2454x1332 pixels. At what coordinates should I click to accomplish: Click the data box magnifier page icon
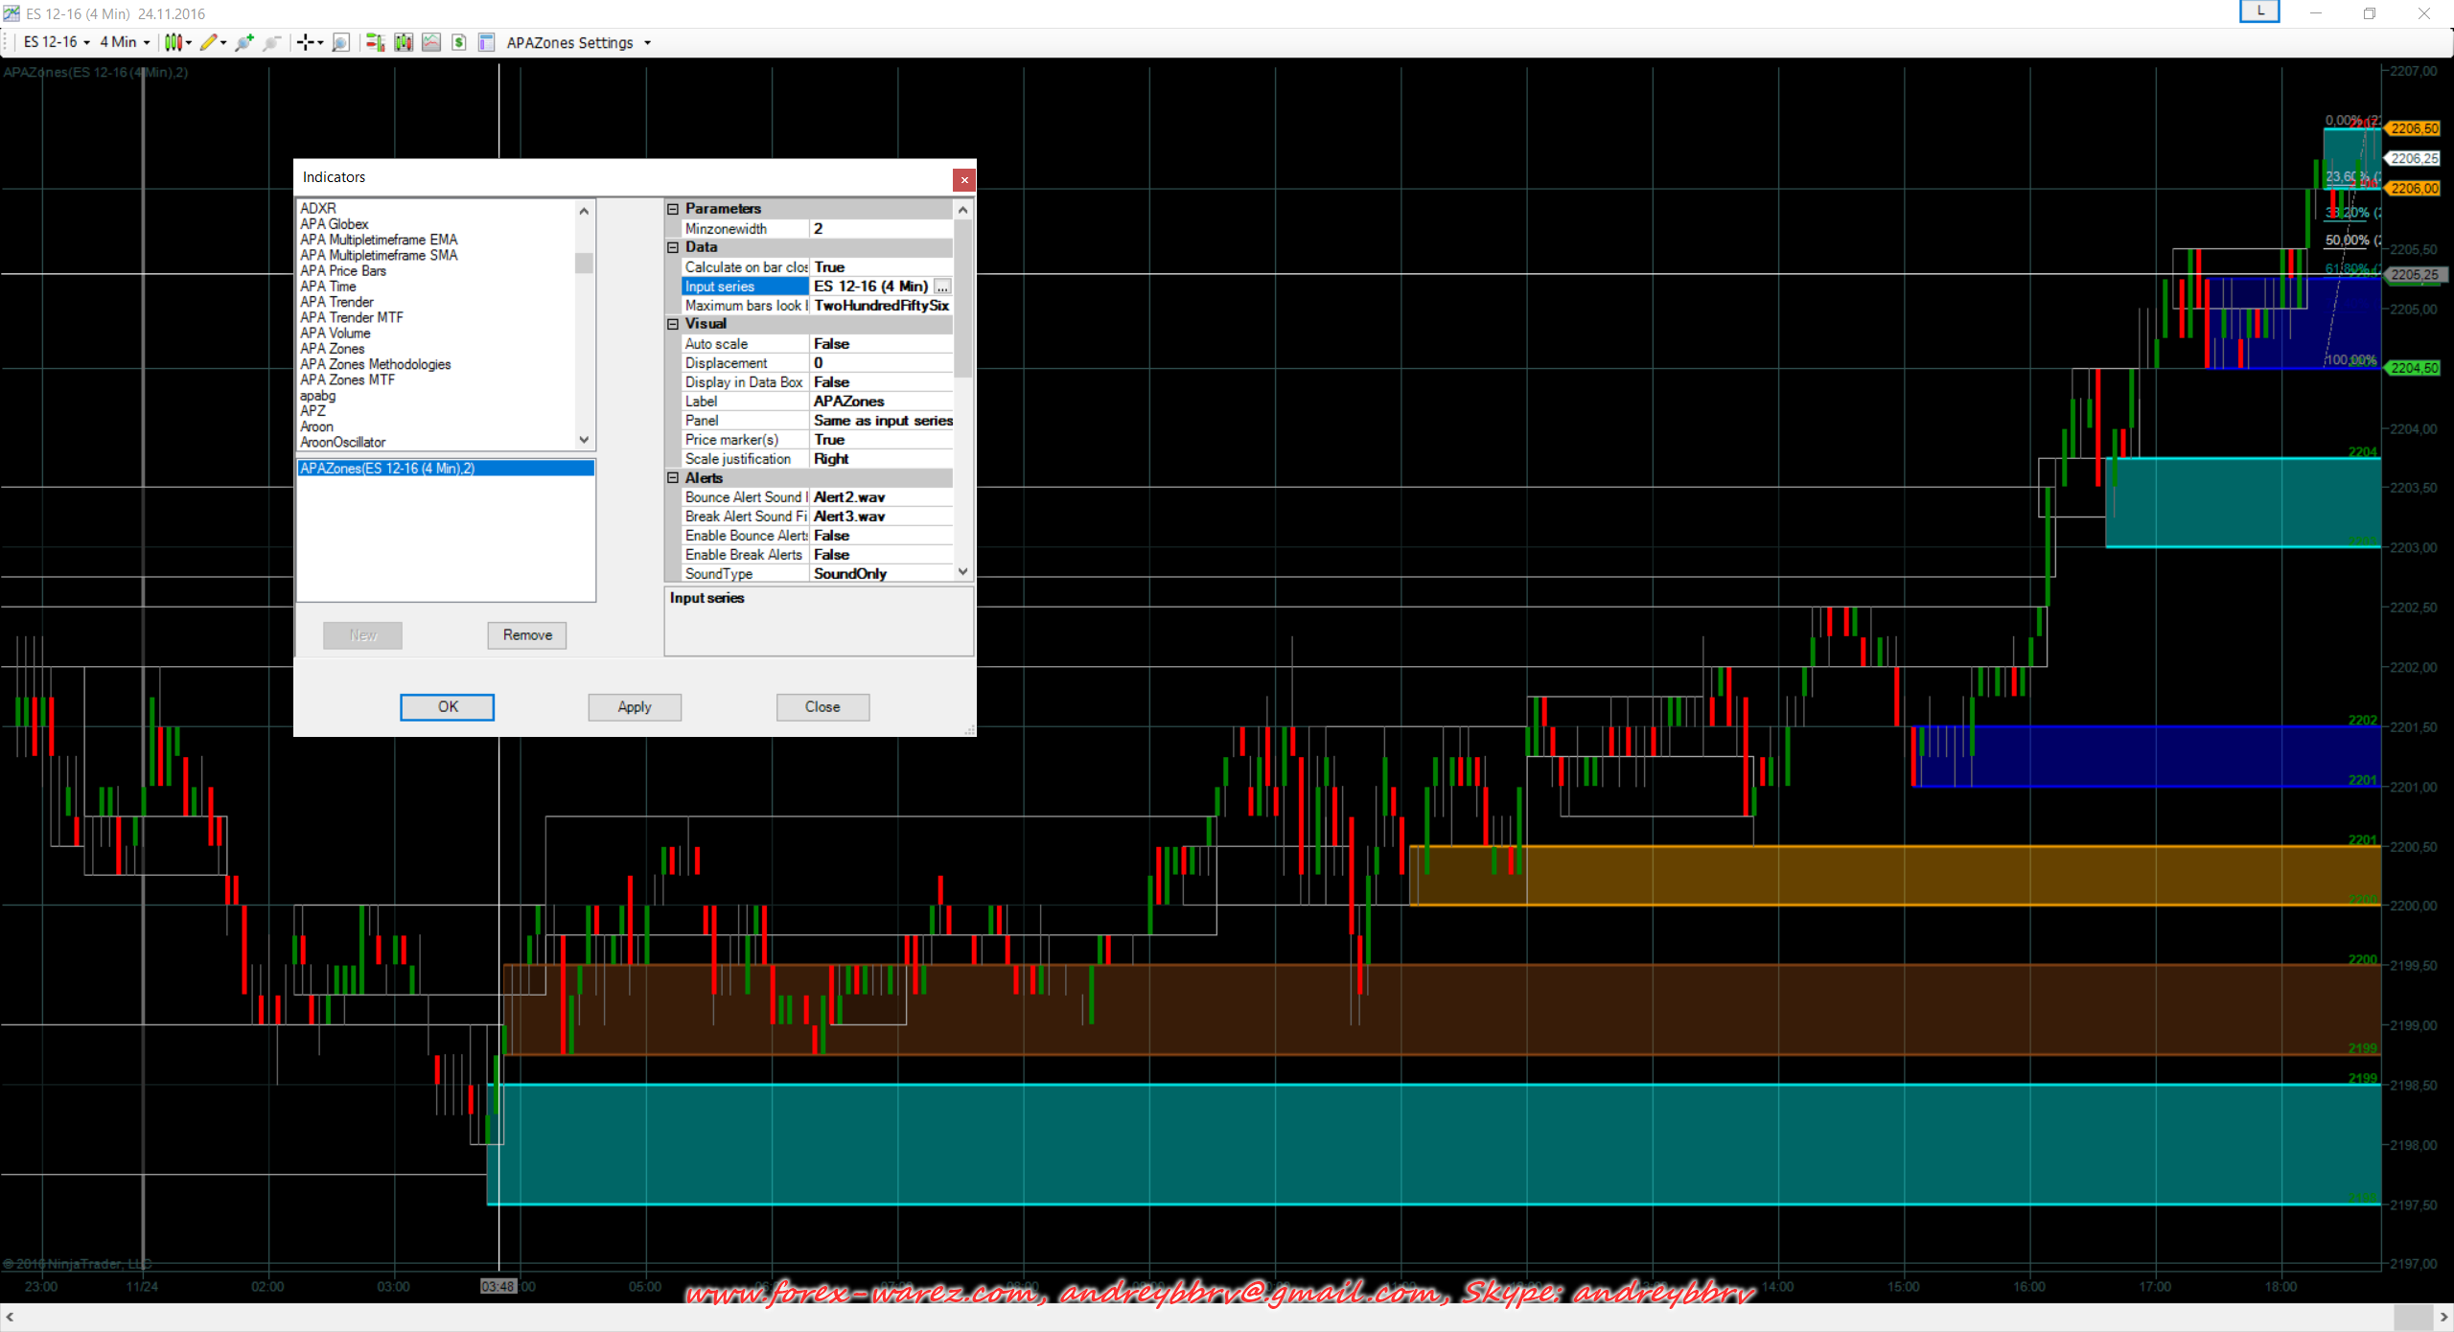[340, 42]
